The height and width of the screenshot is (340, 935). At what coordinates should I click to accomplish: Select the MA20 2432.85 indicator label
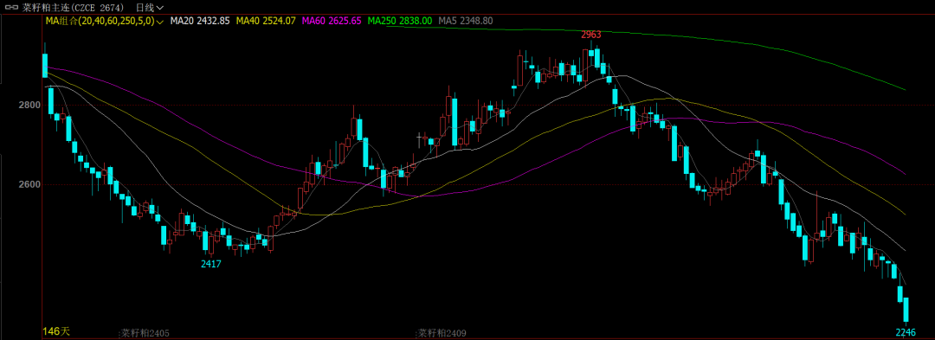pyautogui.click(x=200, y=21)
